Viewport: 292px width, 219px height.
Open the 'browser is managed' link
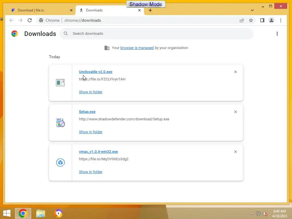137,48
